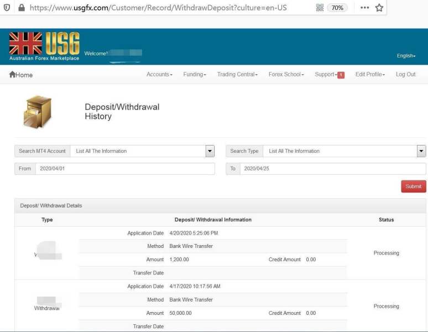Click the red Support notification badge
The width and height of the screenshot is (428, 332).
pos(341,75)
